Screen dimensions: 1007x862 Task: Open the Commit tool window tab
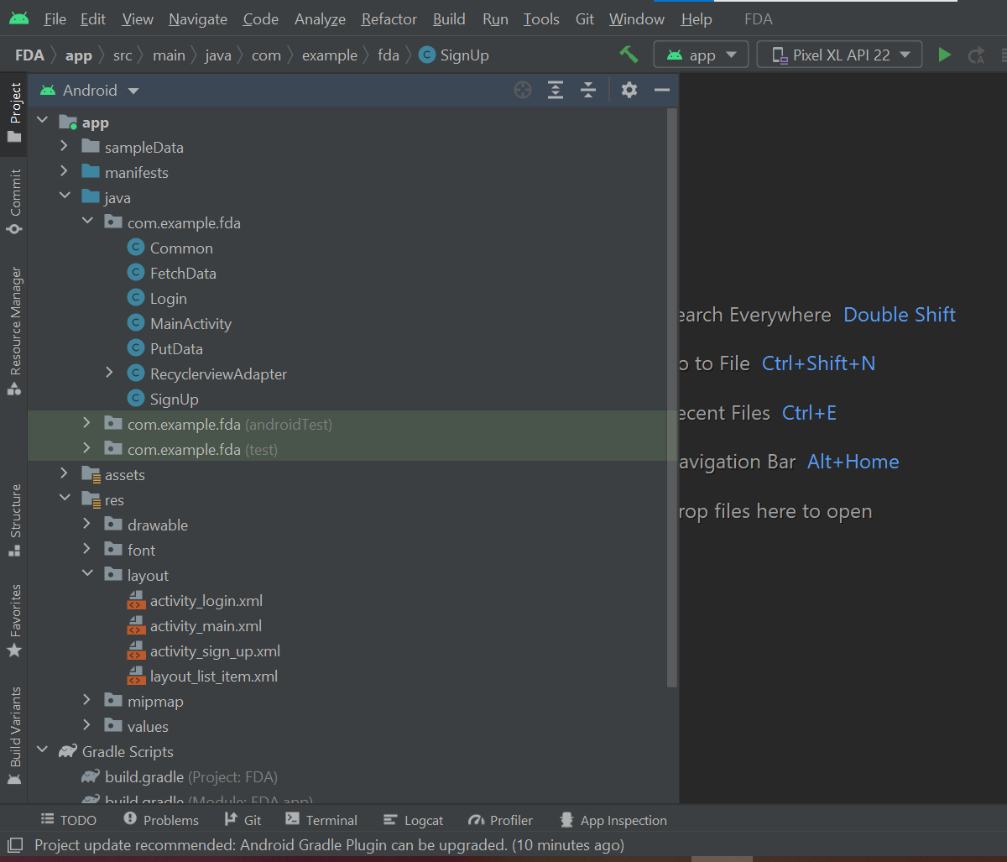pos(14,202)
